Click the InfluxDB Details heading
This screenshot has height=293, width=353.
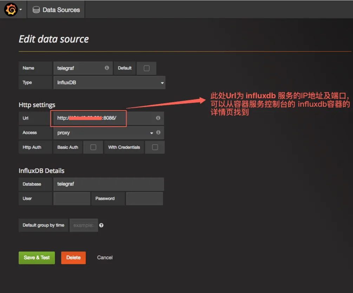41,171
